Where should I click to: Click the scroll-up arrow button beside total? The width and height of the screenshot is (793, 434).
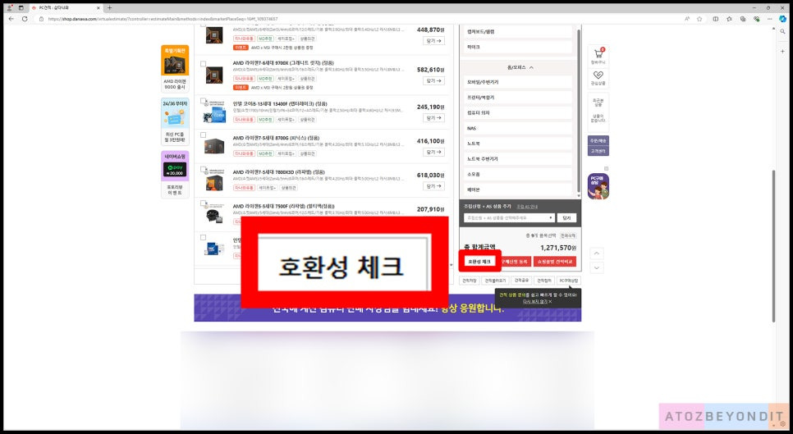pyautogui.click(x=597, y=254)
